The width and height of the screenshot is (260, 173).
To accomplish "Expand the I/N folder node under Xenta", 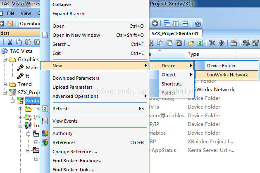I will 20,117.
